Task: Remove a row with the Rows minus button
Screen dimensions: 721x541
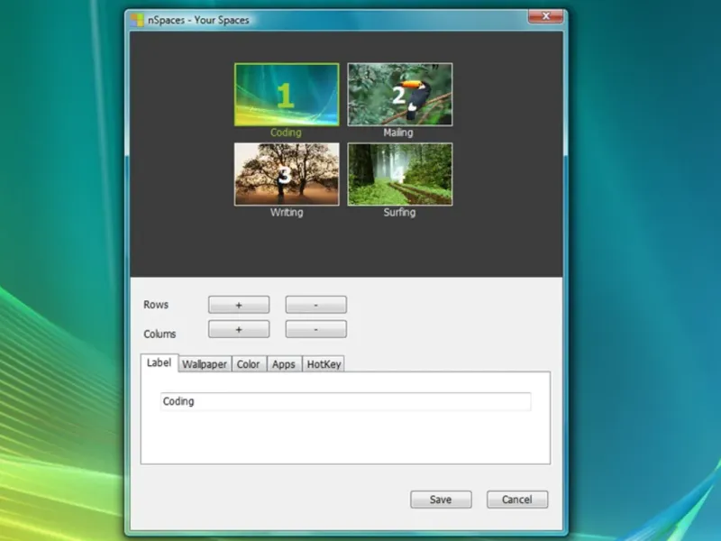Action: pos(316,305)
